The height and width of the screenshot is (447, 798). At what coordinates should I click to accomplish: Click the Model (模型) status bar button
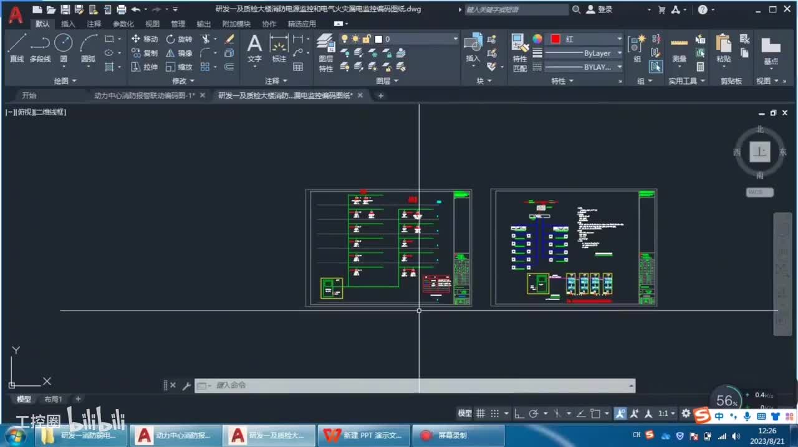point(464,413)
